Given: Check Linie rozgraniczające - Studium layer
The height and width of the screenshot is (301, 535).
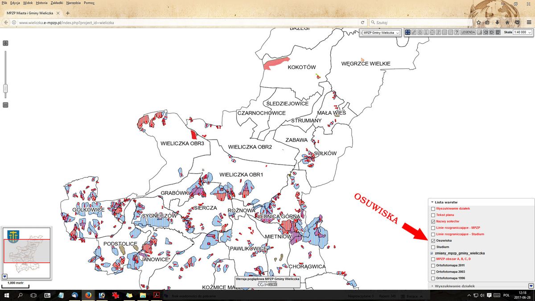Looking at the screenshot, I should (433, 234).
